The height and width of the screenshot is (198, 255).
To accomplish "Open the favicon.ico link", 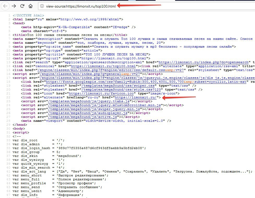I will point(101,93).
